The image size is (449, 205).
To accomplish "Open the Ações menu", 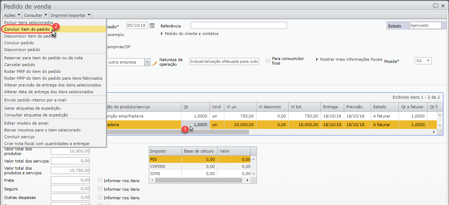I will click(x=12, y=15).
